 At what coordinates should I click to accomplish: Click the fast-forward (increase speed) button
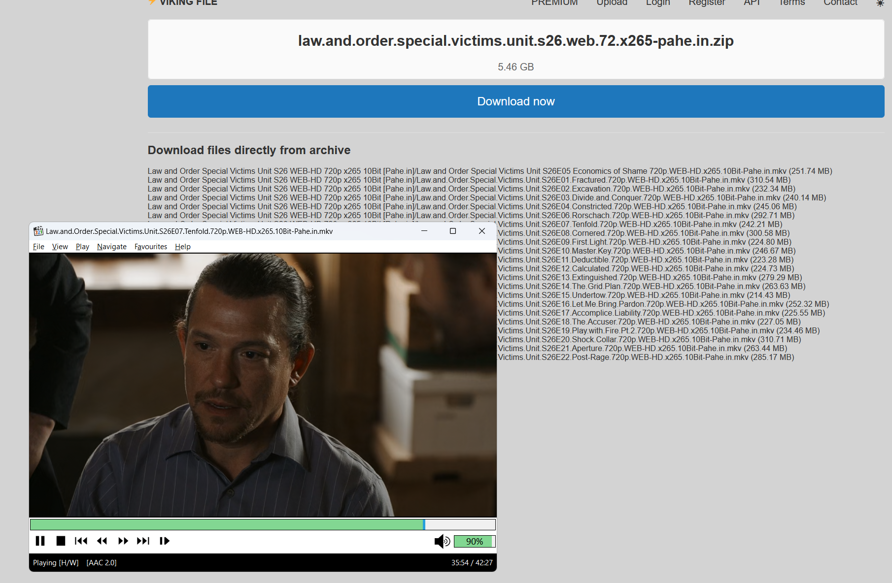tap(123, 541)
